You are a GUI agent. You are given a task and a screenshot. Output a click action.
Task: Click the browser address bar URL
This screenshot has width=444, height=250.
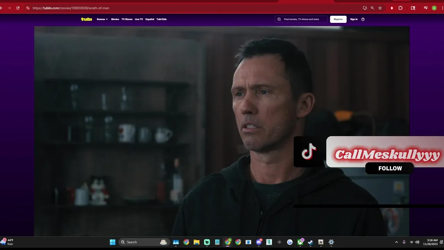pyautogui.click(x=71, y=8)
